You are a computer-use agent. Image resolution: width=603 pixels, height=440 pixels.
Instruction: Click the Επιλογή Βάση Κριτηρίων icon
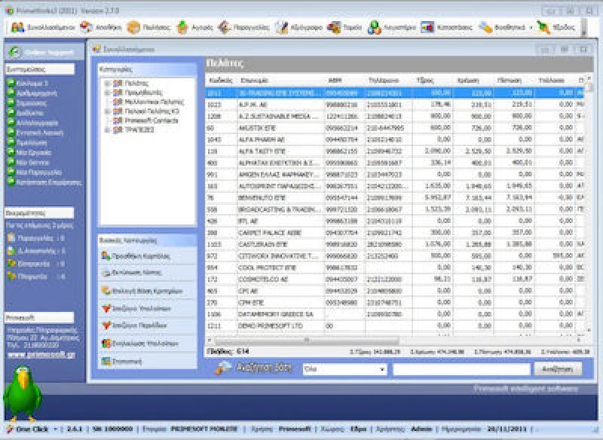tap(106, 291)
